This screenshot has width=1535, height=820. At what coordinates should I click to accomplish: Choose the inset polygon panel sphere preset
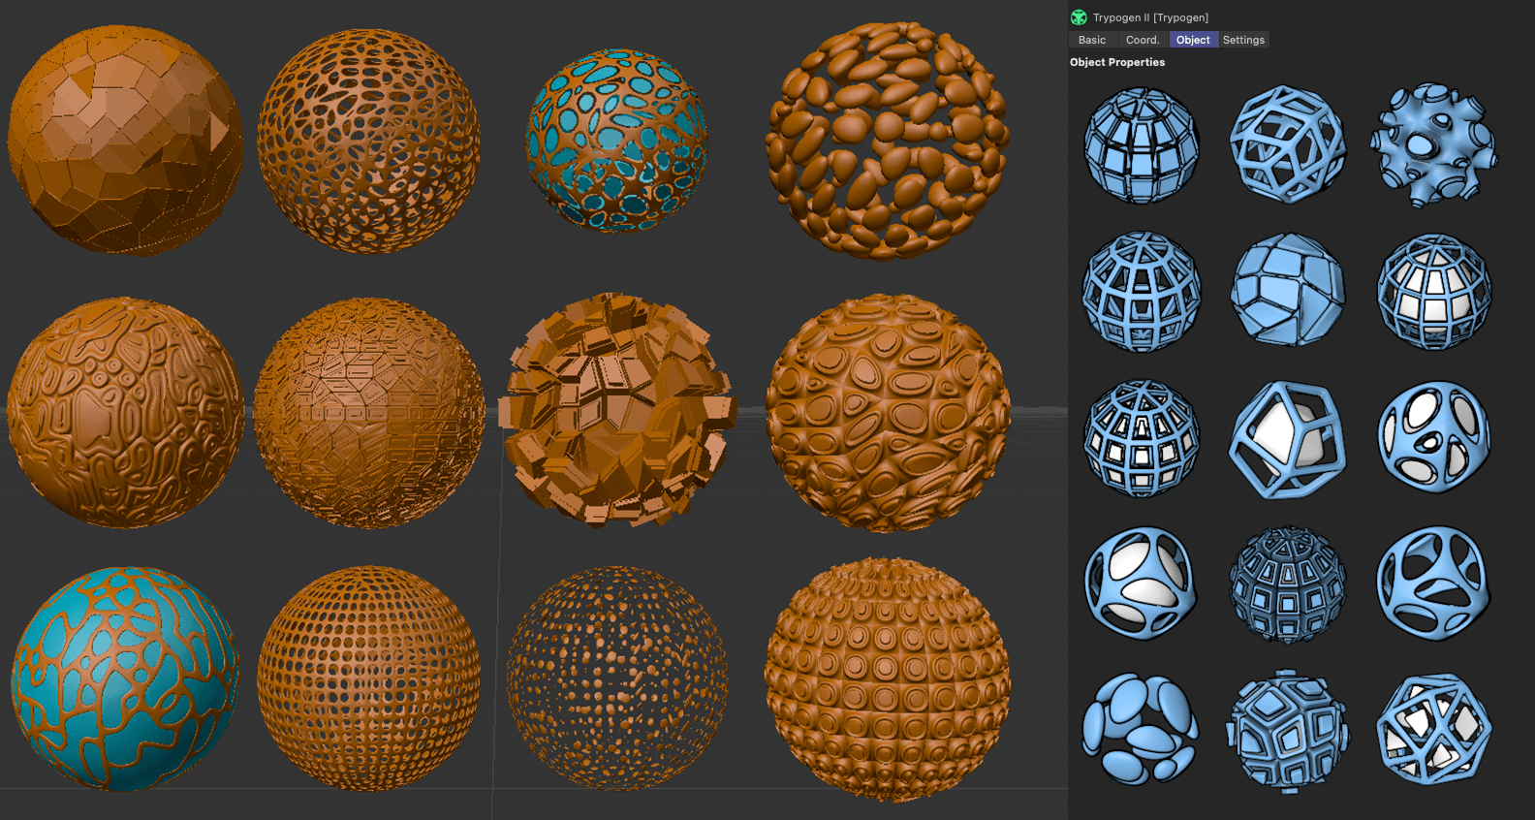pyautogui.click(x=1288, y=731)
